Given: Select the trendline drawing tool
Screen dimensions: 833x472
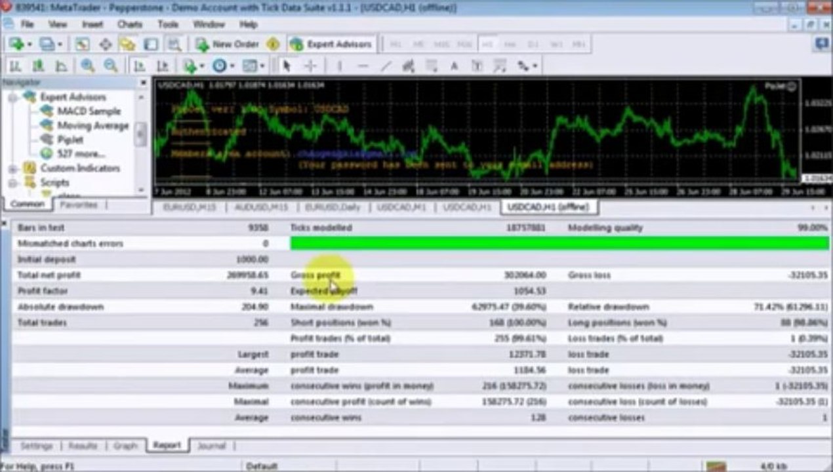Looking at the screenshot, I should [x=386, y=66].
